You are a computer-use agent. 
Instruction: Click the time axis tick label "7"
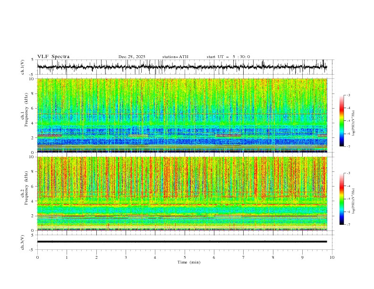243,257
